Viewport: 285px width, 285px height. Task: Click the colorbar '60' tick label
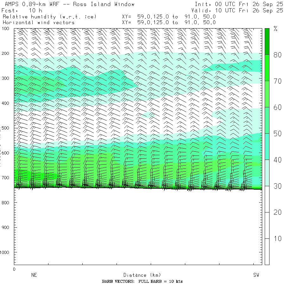(x=277, y=107)
